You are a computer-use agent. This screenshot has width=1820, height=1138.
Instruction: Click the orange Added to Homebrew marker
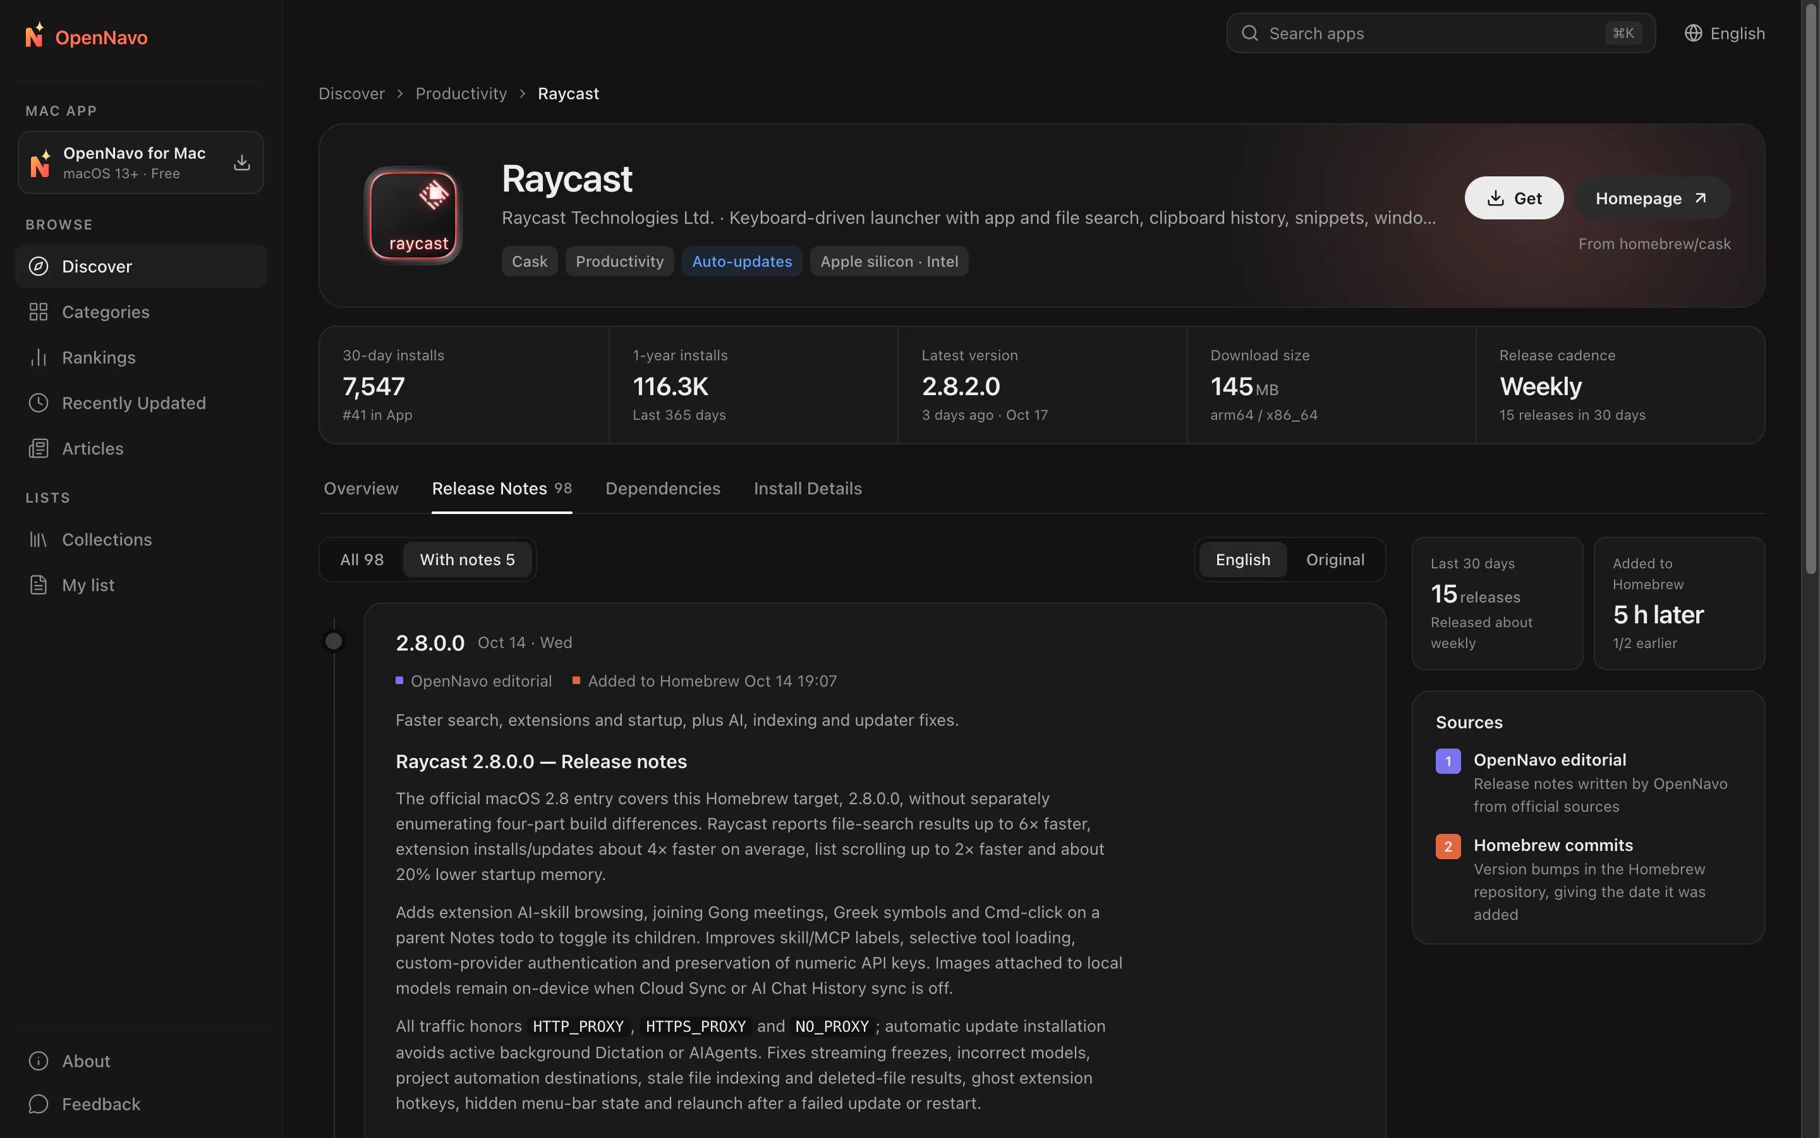coord(576,680)
